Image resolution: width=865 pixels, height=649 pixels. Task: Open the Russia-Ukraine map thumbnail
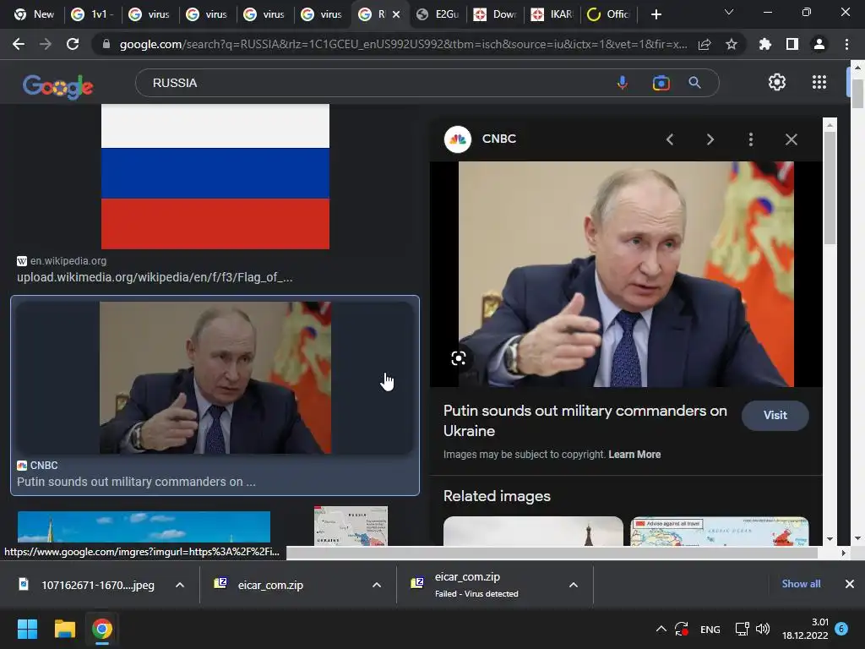coord(351,526)
